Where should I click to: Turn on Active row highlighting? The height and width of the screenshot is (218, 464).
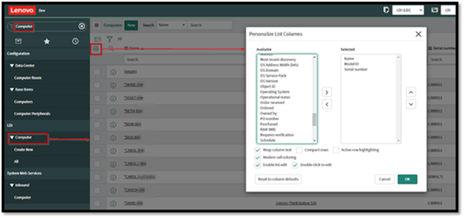tap(336, 150)
